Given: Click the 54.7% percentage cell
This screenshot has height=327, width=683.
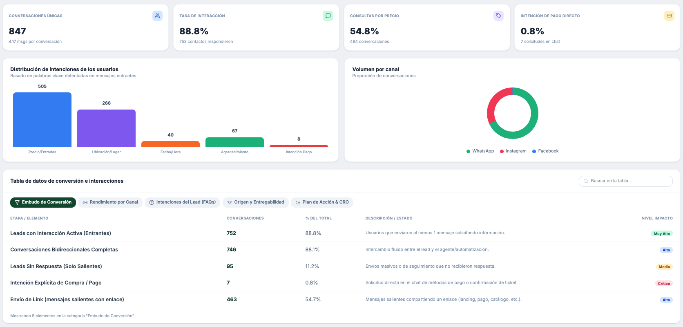Looking at the screenshot, I should pos(313,300).
